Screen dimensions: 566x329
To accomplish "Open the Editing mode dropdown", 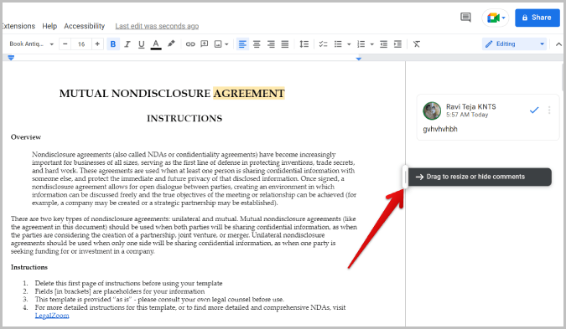I will 514,44.
